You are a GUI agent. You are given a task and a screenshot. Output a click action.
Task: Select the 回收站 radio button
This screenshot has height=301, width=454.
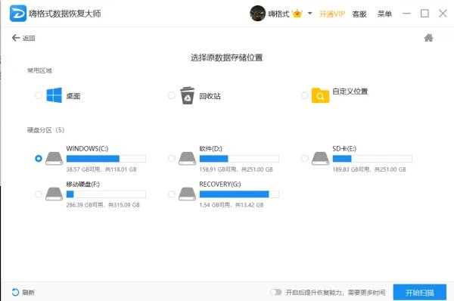(172, 95)
